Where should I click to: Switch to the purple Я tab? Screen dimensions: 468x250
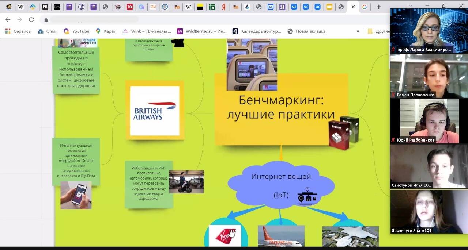tap(282, 7)
